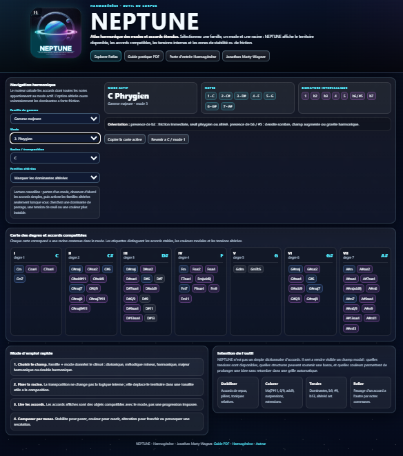Click the Auteur footer link
Viewport: 403px width, 456px height.
coord(261,444)
